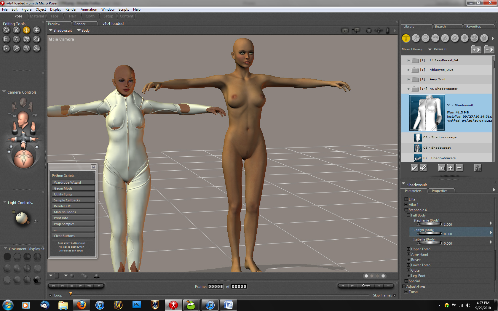
Task: Expand the Aiko 4 parameter group
Action: click(406, 205)
